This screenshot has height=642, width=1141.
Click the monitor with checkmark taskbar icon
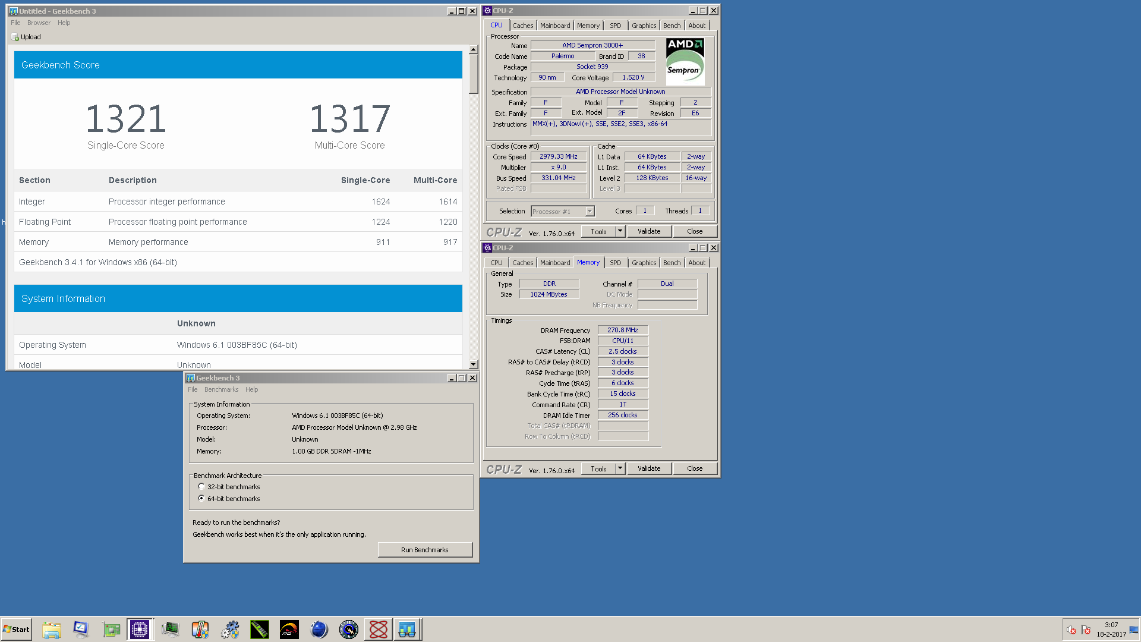81,630
